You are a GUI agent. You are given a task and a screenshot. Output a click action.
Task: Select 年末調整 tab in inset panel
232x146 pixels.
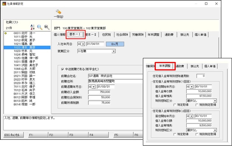(165, 66)
